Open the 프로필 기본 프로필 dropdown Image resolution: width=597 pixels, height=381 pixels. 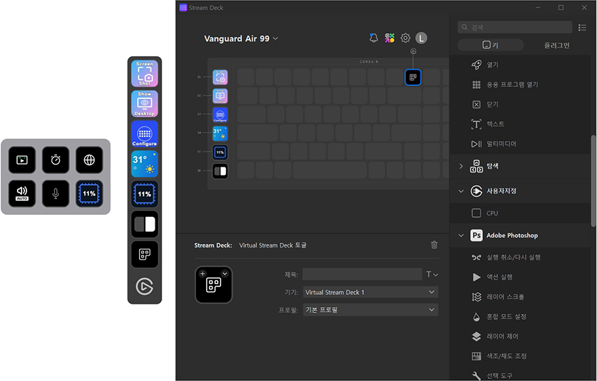pos(370,310)
